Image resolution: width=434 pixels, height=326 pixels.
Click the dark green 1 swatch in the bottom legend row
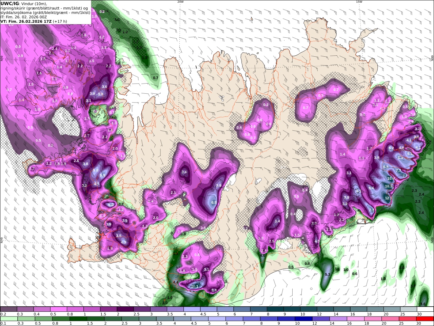coord(78,319)
